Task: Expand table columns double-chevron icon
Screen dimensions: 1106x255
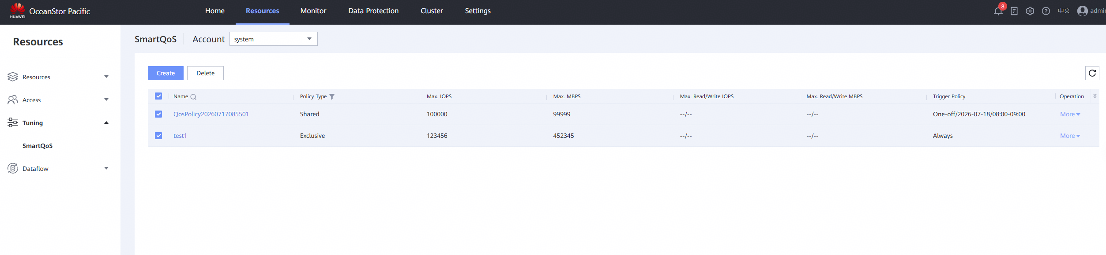Action: pyautogui.click(x=1095, y=96)
